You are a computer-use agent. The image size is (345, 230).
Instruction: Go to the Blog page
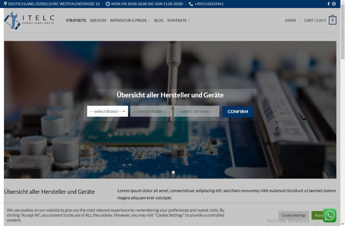159,21
